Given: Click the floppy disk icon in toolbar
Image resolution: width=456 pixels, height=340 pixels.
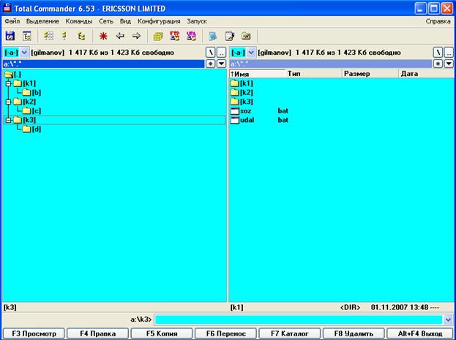Looking at the screenshot, I should (x=10, y=36).
